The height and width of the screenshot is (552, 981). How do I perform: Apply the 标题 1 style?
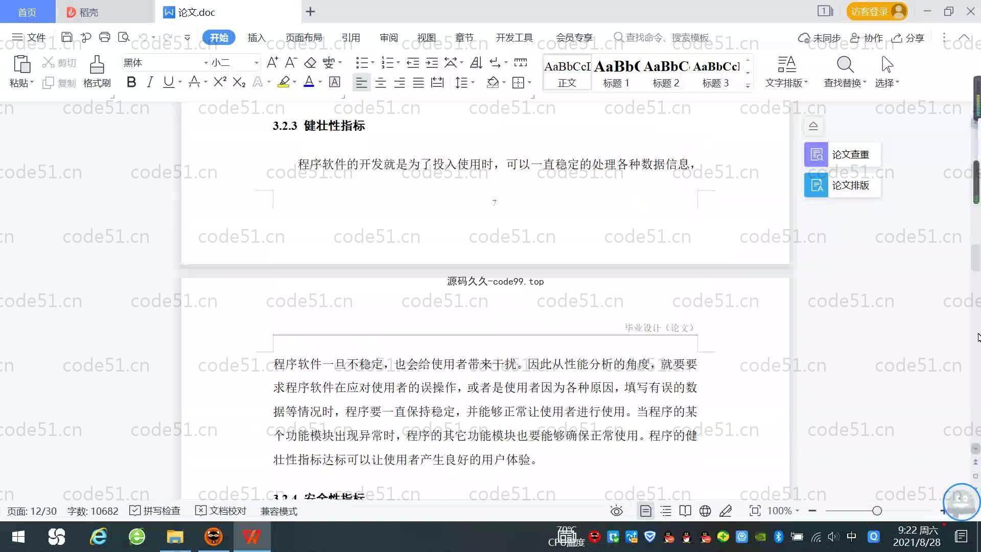coord(616,73)
